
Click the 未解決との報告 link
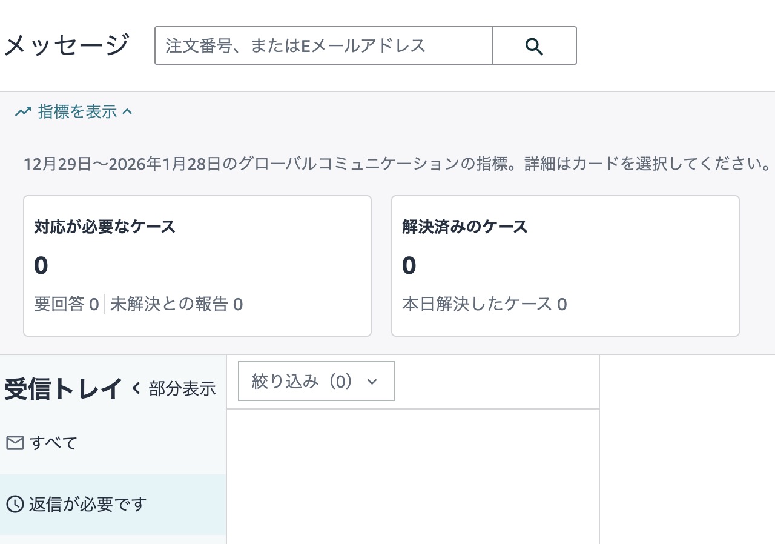pos(176,304)
